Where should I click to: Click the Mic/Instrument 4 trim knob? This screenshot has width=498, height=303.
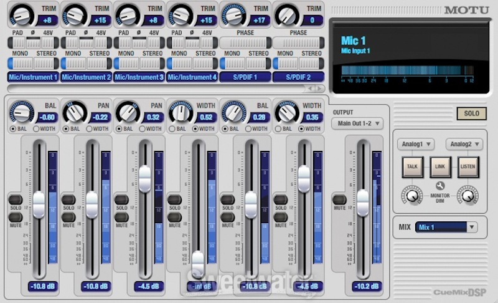[181, 15]
